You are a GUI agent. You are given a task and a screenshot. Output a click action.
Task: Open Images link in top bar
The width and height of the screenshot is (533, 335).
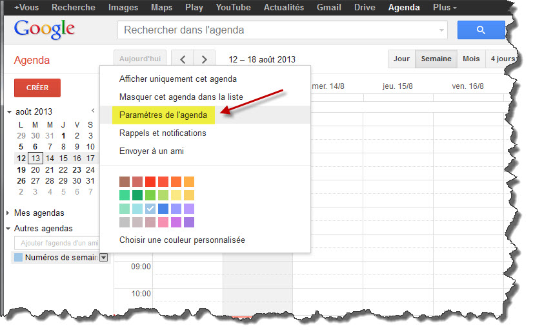pos(123,8)
